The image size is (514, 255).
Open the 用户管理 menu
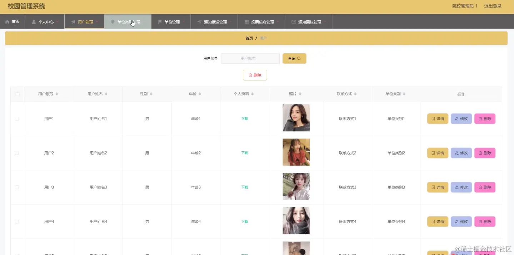85,22
